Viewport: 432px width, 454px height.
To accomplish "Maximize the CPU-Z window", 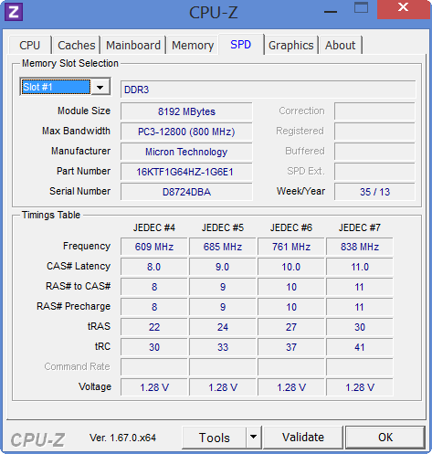I will 361,8.
